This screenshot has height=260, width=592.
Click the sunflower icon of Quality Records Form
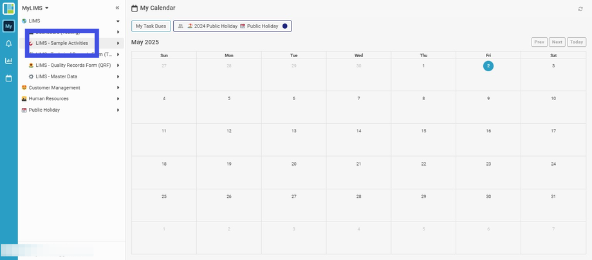tap(32, 65)
